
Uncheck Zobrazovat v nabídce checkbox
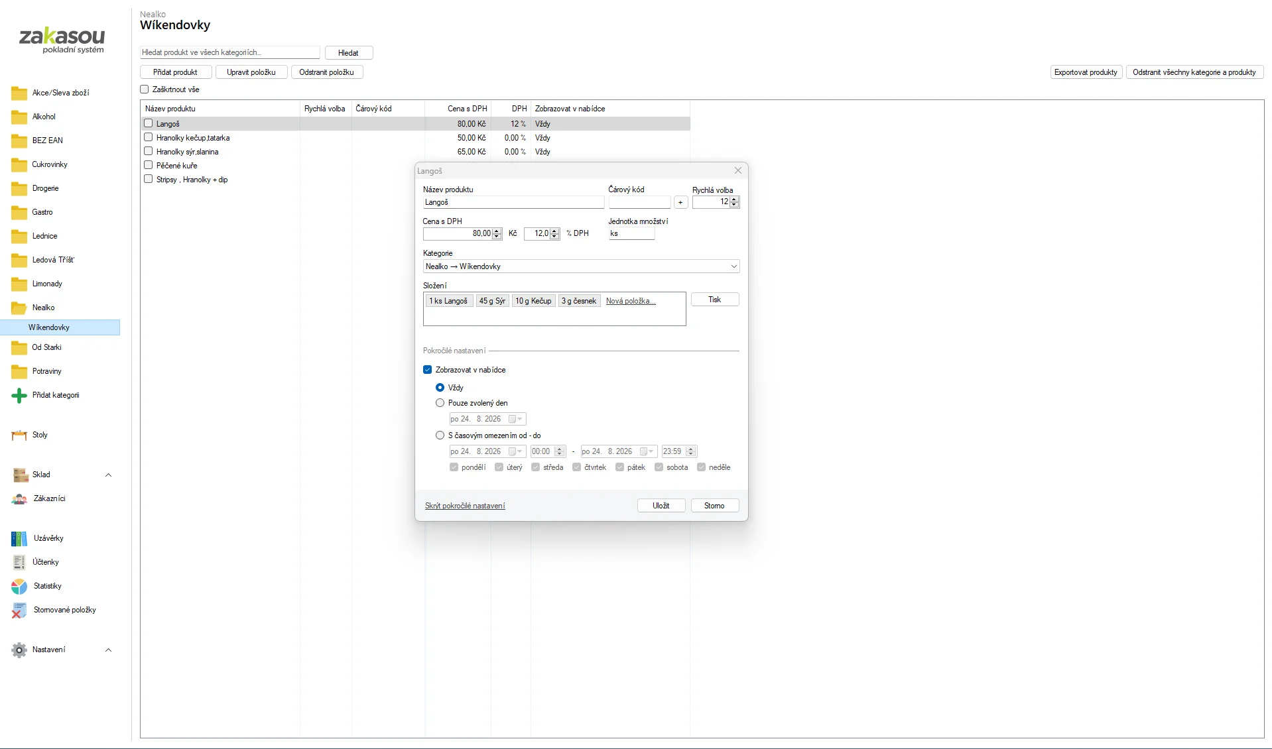tap(428, 370)
